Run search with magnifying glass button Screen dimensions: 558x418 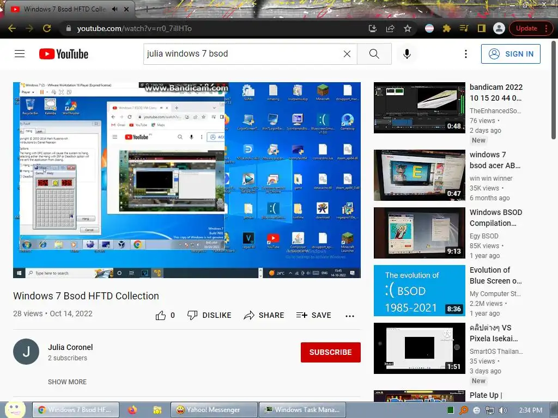[x=374, y=54]
